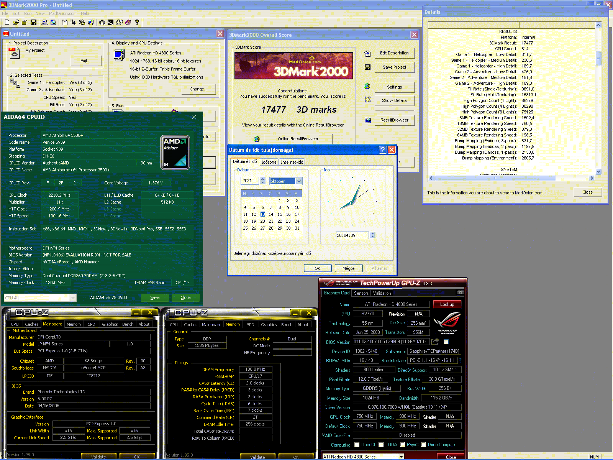Open the Sensors tab in GPU-Z
The width and height of the screenshot is (613, 460).
coord(361,293)
